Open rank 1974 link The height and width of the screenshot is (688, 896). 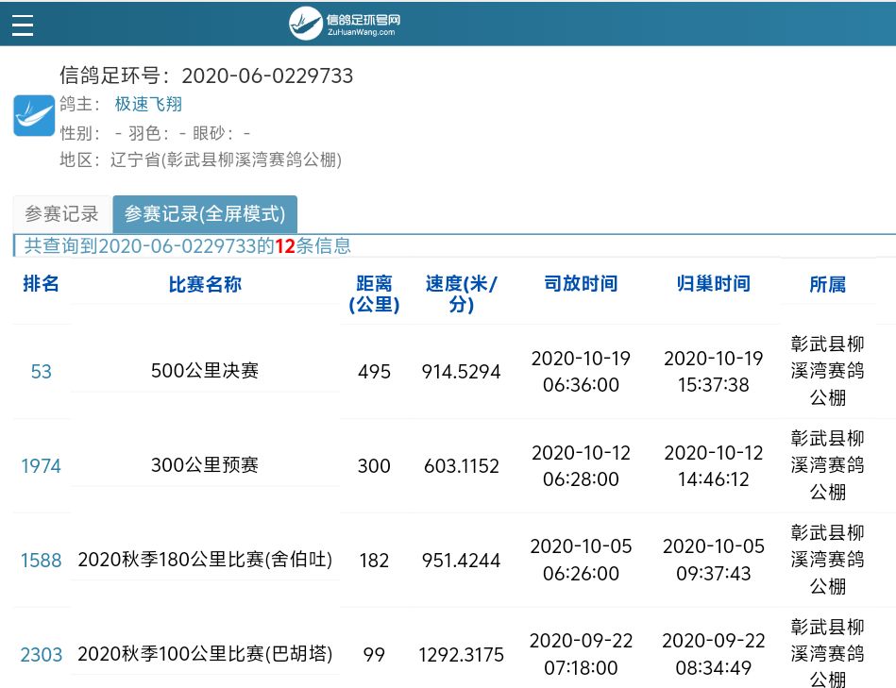click(x=41, y=466)
